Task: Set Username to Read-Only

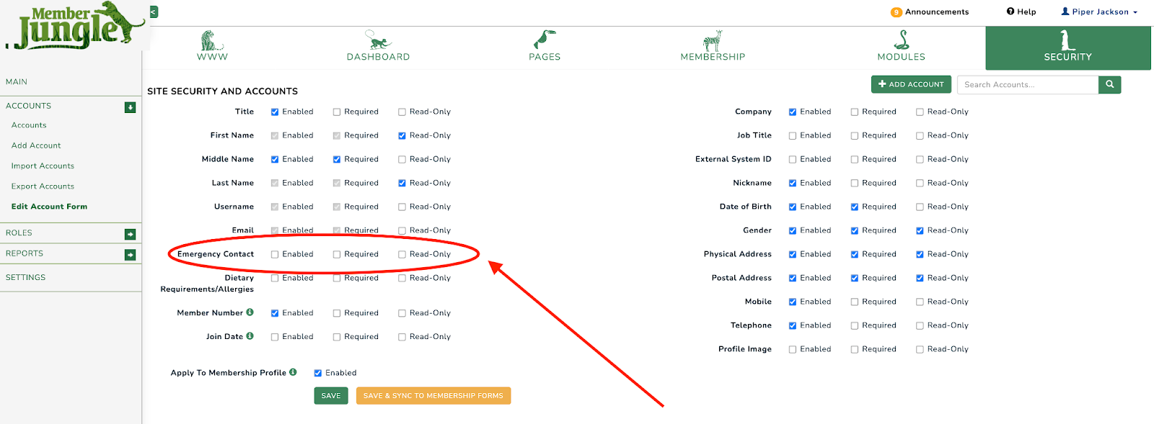Action: coord(402,207)
